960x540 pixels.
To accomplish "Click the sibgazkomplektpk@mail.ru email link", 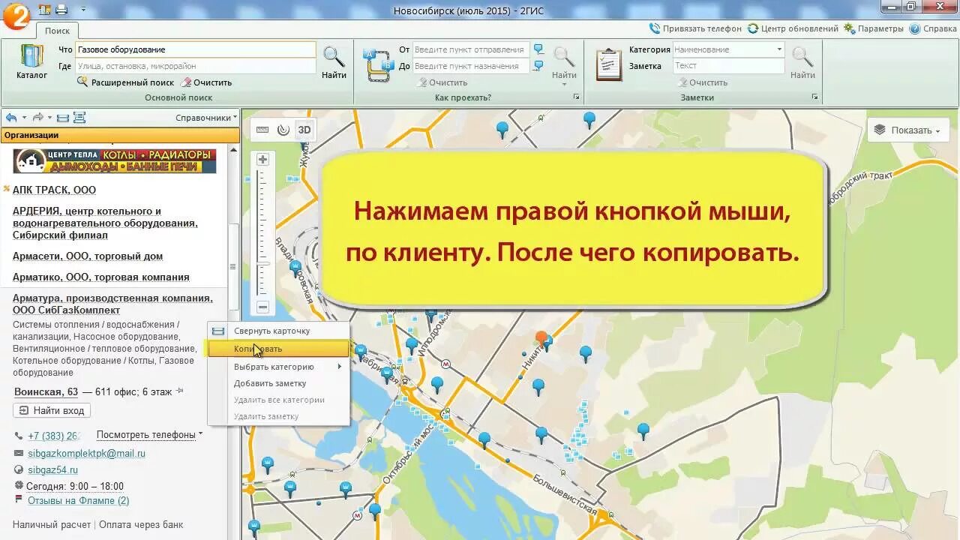I will [86, 454].
